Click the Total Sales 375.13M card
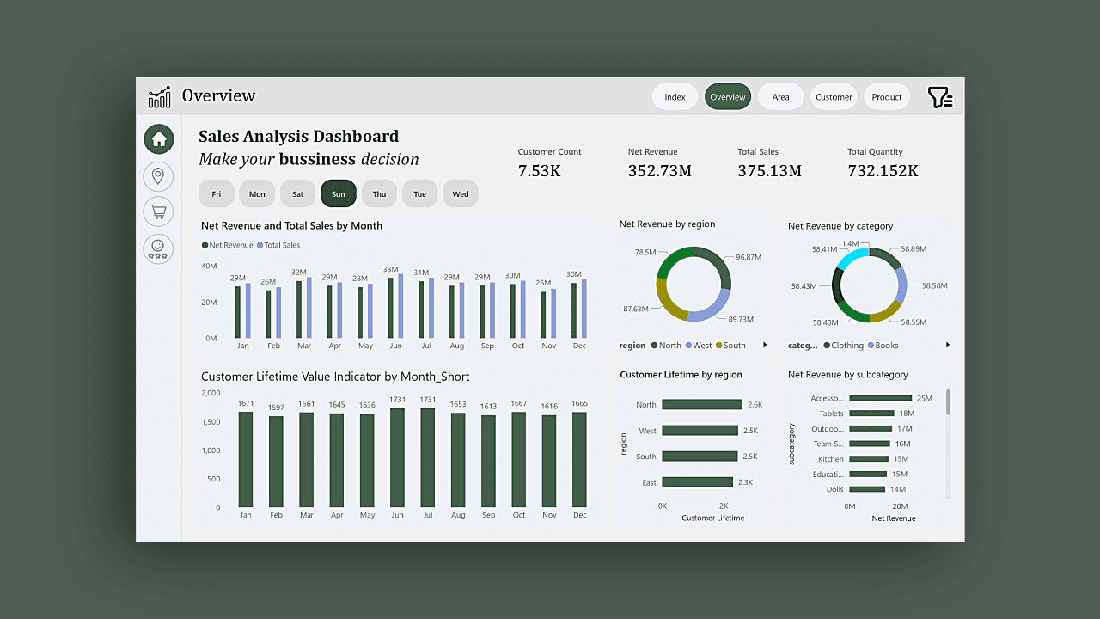 pos(769,162)
